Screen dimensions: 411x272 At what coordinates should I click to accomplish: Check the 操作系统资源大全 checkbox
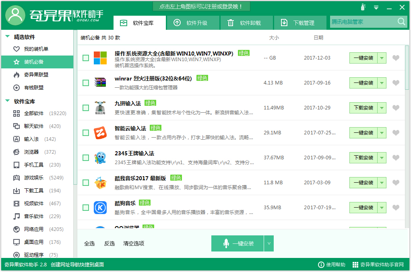[x=85, y=58]
